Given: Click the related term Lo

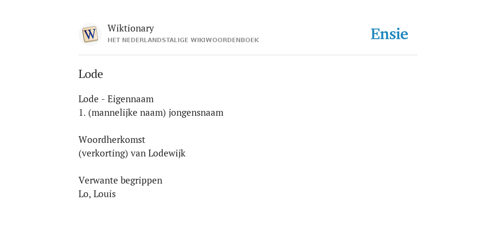Looking at the screenshot, I should coord(84,194).
